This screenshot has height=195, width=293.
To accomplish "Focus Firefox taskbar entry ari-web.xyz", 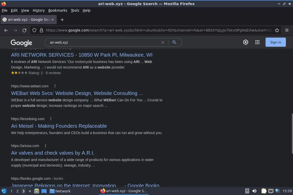I will (x=124, y=191).
